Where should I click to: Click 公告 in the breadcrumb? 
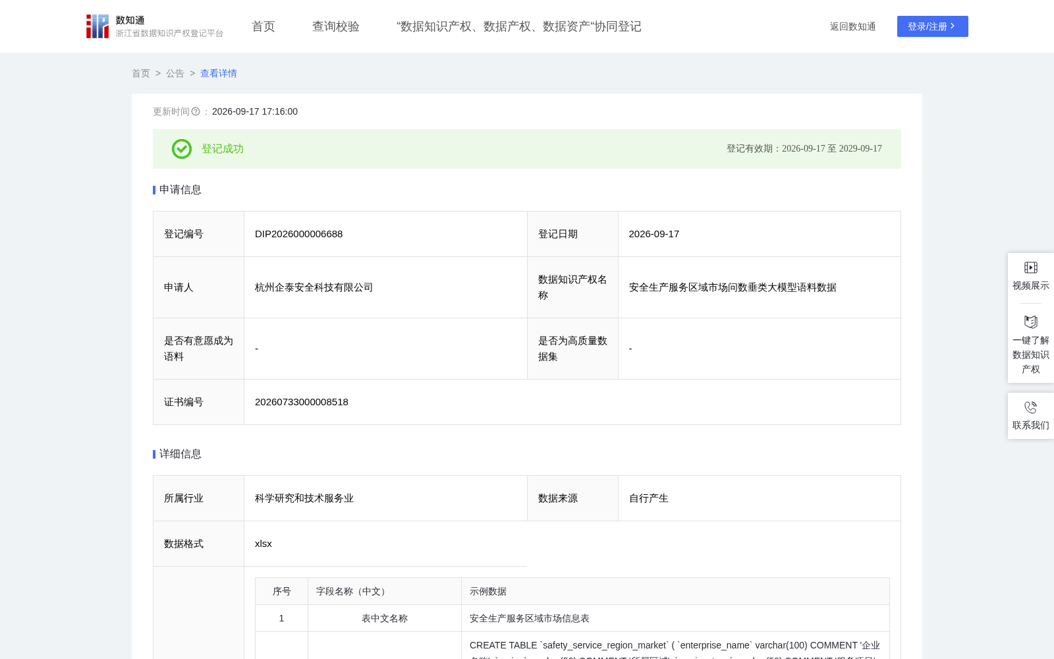point(175,73)
